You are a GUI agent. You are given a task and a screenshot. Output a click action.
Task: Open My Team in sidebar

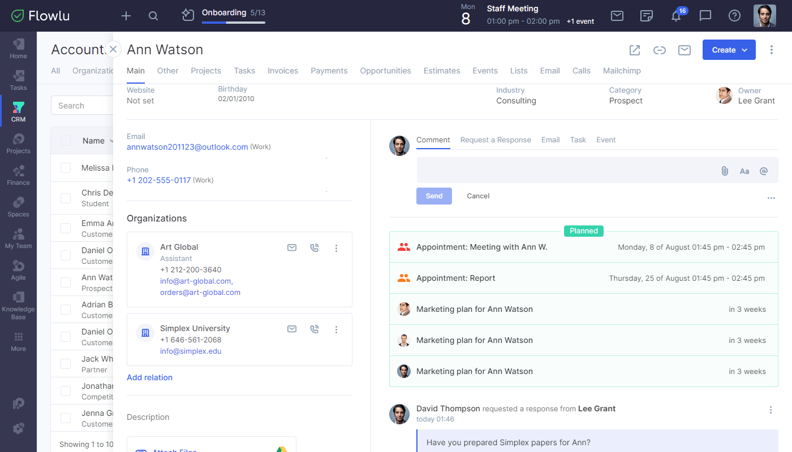pyautogui.click(x=18, y=238)
